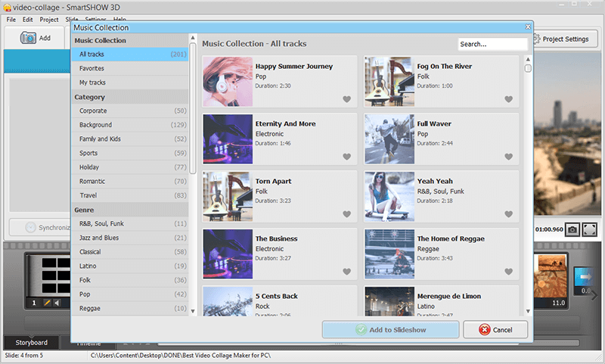Click the track list scrollbar thumb

(528, 68)
